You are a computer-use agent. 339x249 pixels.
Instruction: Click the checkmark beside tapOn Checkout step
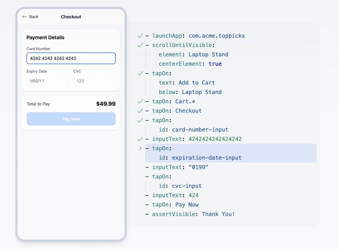pos(140,111)
